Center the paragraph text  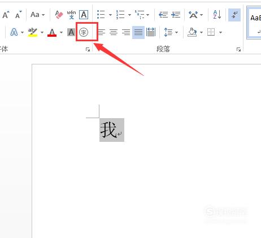coord(114,32)
